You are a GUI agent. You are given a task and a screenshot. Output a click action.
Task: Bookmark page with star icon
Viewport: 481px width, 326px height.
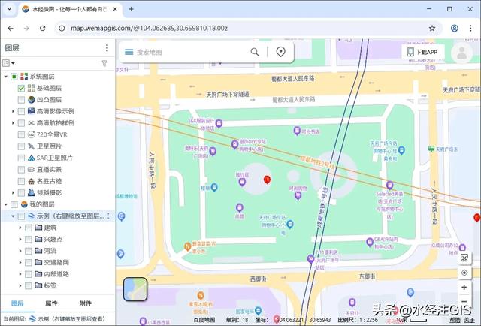432,29
